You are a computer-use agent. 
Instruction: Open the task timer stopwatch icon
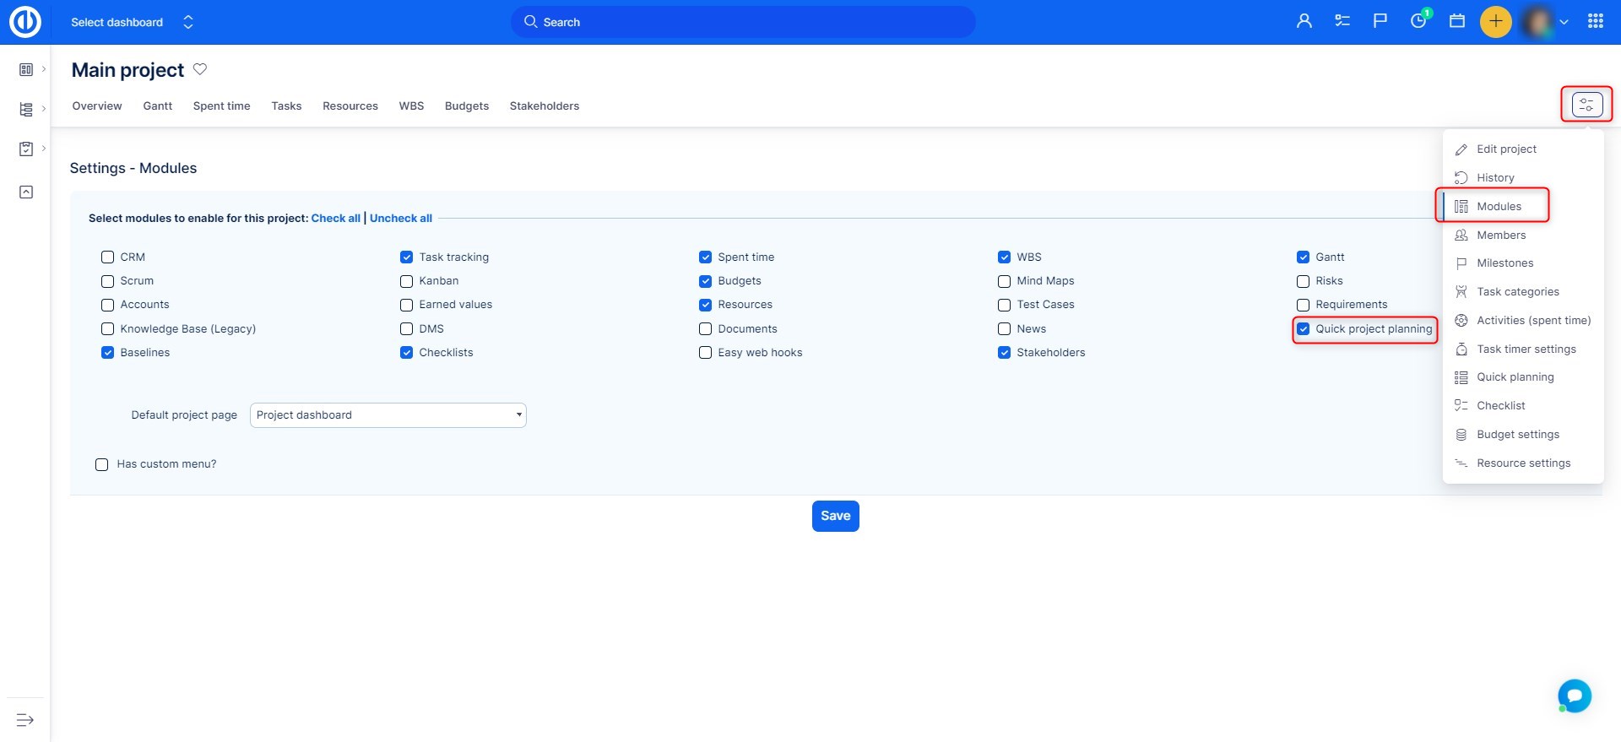(1418, 21)
